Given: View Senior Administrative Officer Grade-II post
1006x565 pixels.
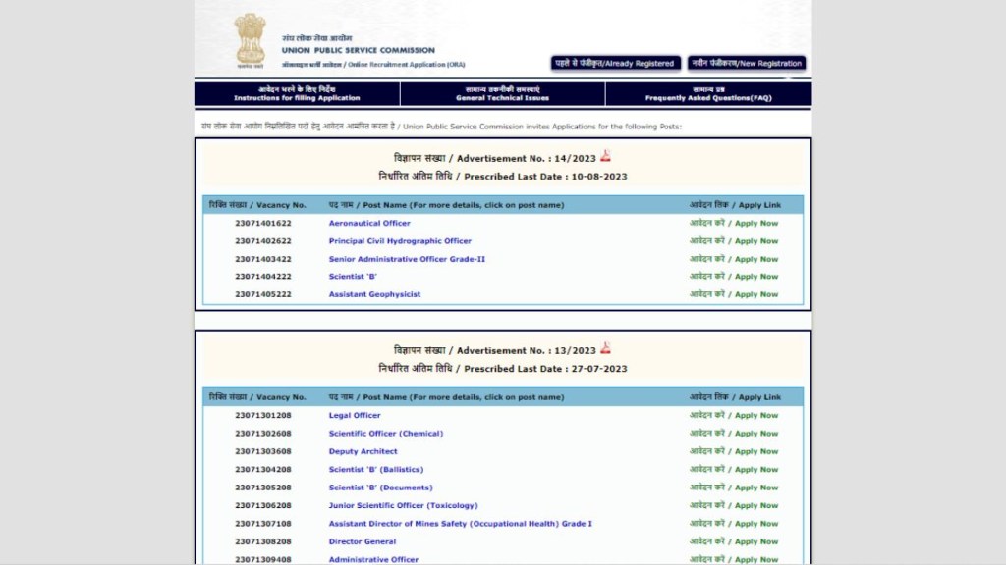Looking at the screenshot, I should (407, 259).
